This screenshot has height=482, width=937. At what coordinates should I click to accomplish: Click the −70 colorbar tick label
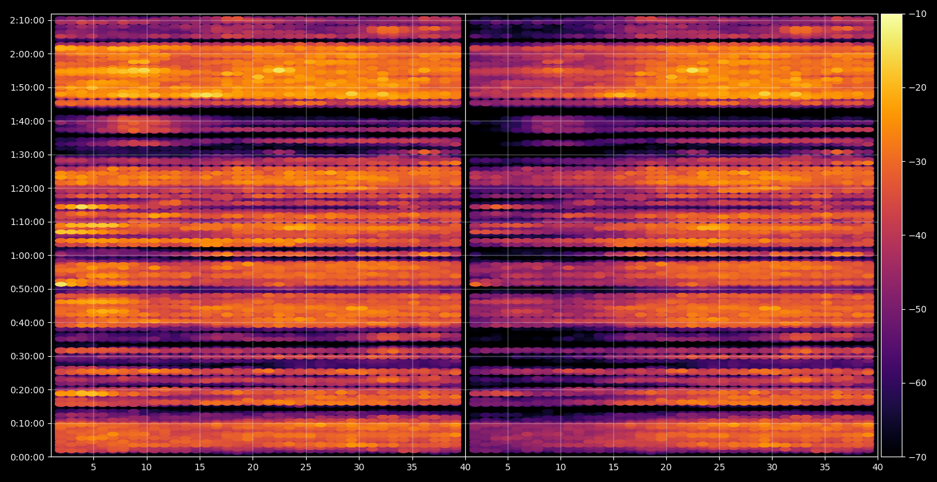(917, 457)
